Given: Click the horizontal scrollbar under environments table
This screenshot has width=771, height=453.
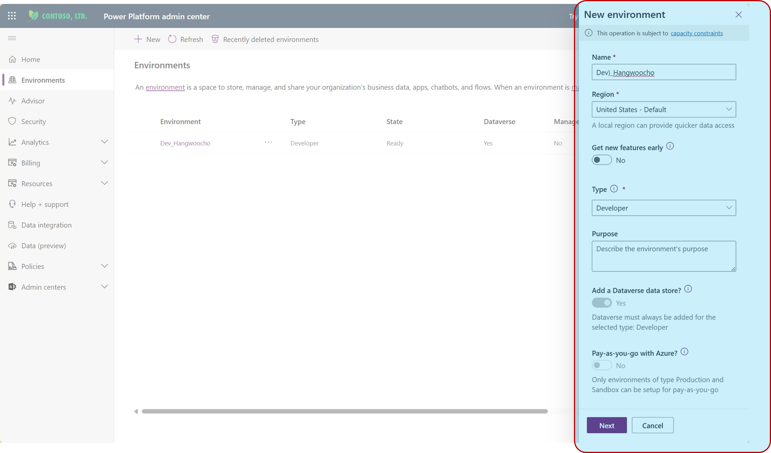Looking at the screenshot, I should coord(345,411).
